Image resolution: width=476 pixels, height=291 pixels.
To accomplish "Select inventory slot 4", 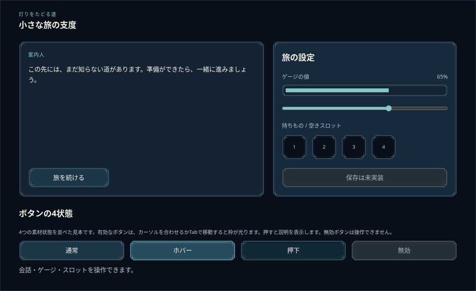I will pos(383,147).
